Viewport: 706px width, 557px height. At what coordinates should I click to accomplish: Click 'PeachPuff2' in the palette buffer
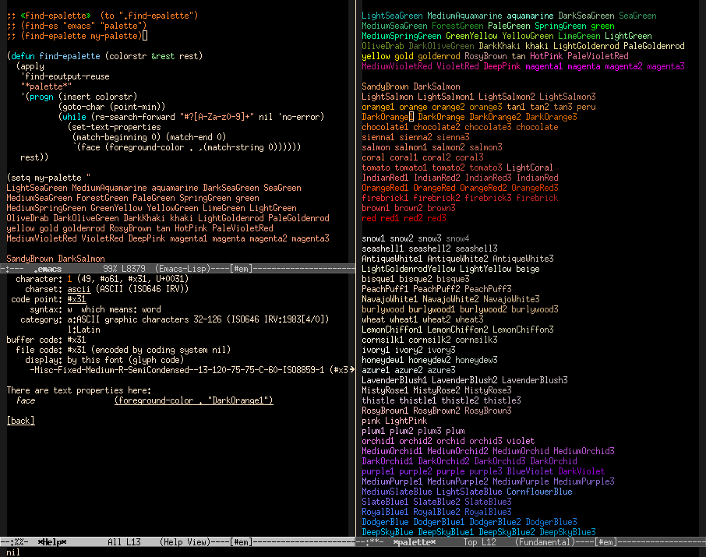tap(436, 289)
